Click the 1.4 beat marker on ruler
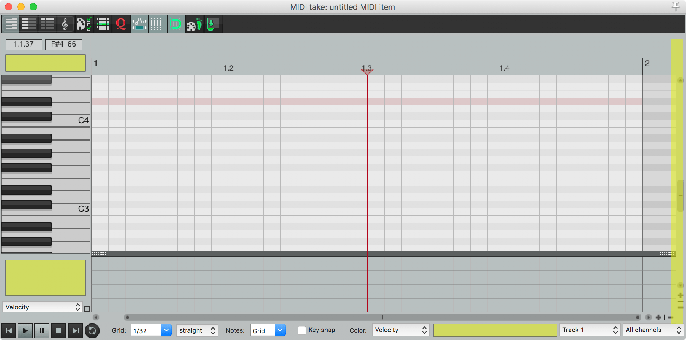Screen dimensions: 686x340 pyautogui.click(x=504, y=68)
